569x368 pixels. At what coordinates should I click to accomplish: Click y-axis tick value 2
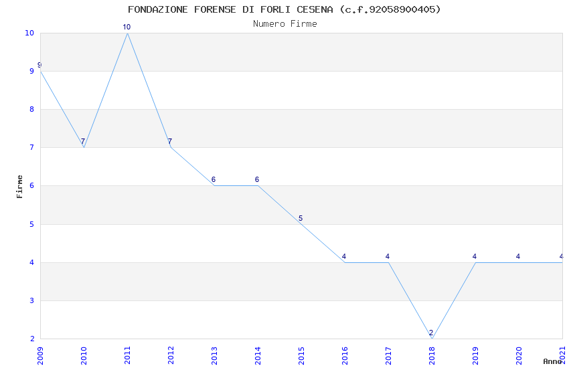[32, 339]
